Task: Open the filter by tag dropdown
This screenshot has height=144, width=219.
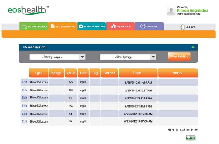Action: click(128, 57)
